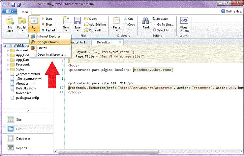
Task: Expand the Publish dropdown arrow
Action: tap(22, 31)
